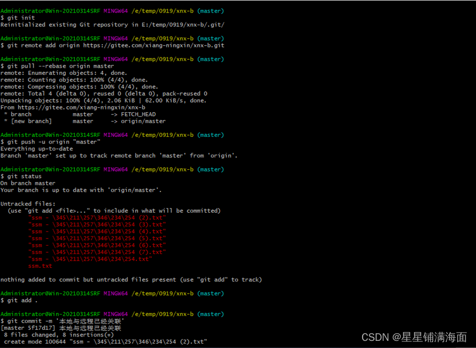This screenshot has height=348, width=476.
Task: Click the CSDN watermark text
Action: point(414,337)
